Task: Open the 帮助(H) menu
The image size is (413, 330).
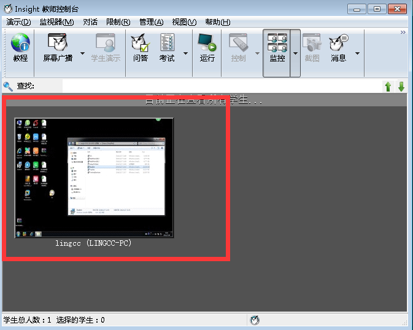Action: (217, 22)
